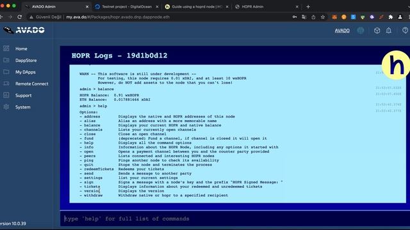Click the 'ETH Balance' value line
Screen dimensions: 410x230
[115, 100]
